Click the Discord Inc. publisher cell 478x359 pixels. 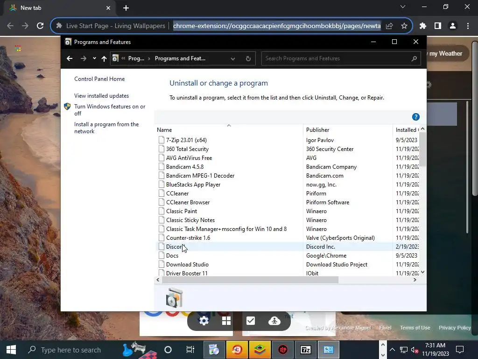[x=320, y=247]
